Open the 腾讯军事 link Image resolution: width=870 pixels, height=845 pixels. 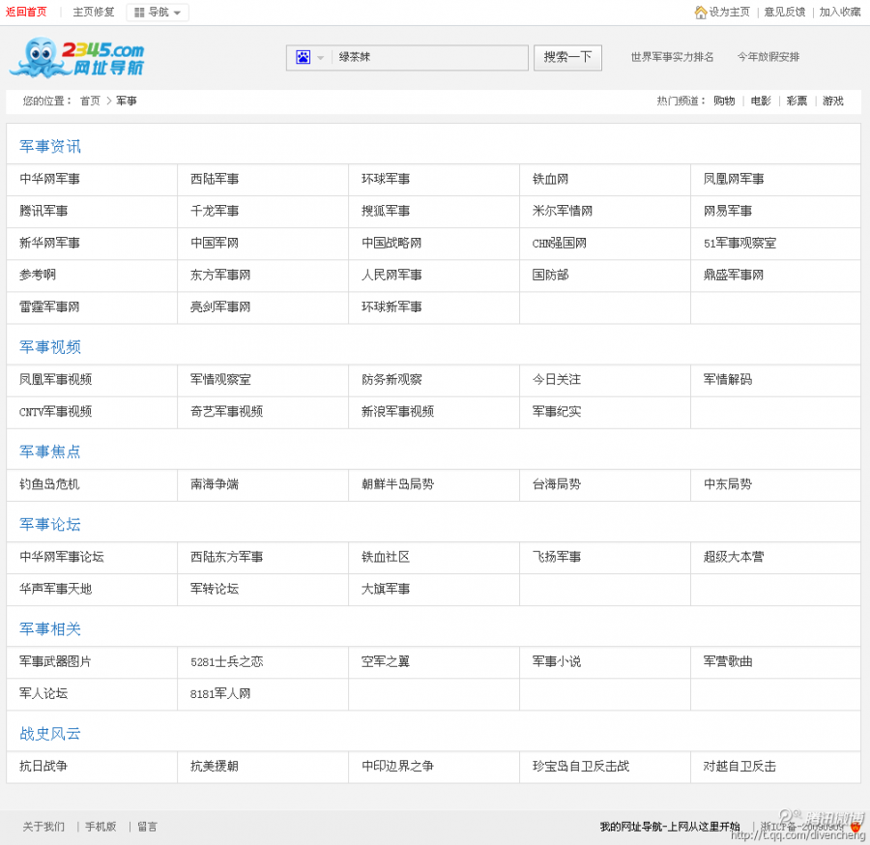click(43, 211)
